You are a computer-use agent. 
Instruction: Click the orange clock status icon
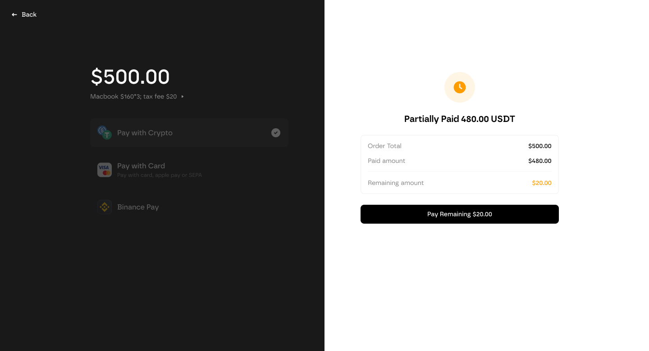point(460,87)
